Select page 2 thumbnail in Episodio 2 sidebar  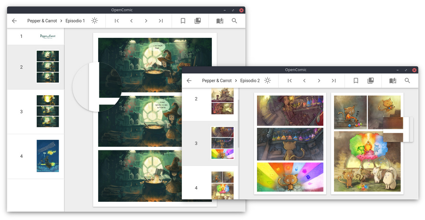[222, 101]
